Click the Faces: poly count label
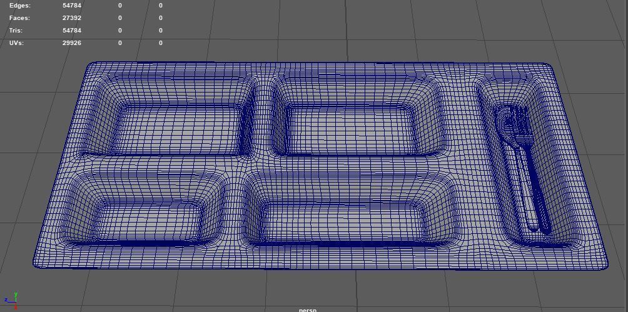 (19, 18)
